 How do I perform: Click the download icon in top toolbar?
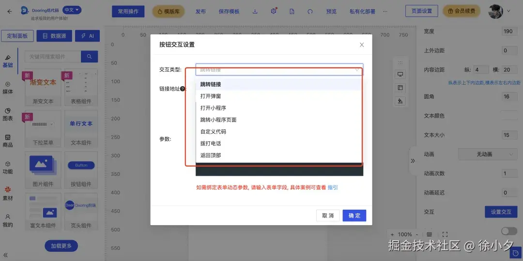(255, 11)
